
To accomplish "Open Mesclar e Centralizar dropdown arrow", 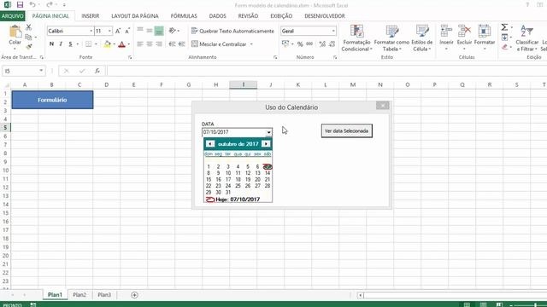I will [251, 44].
